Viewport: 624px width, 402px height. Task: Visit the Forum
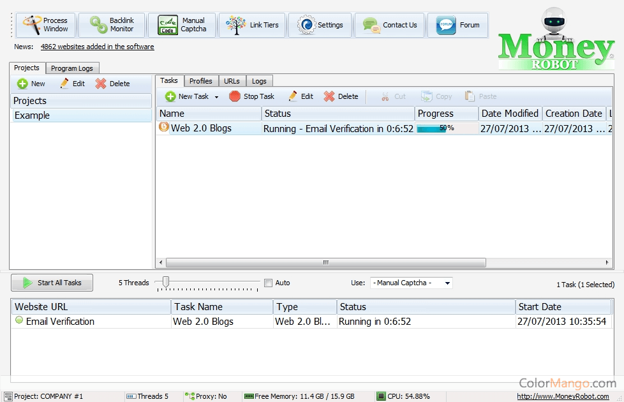(458, 25)
